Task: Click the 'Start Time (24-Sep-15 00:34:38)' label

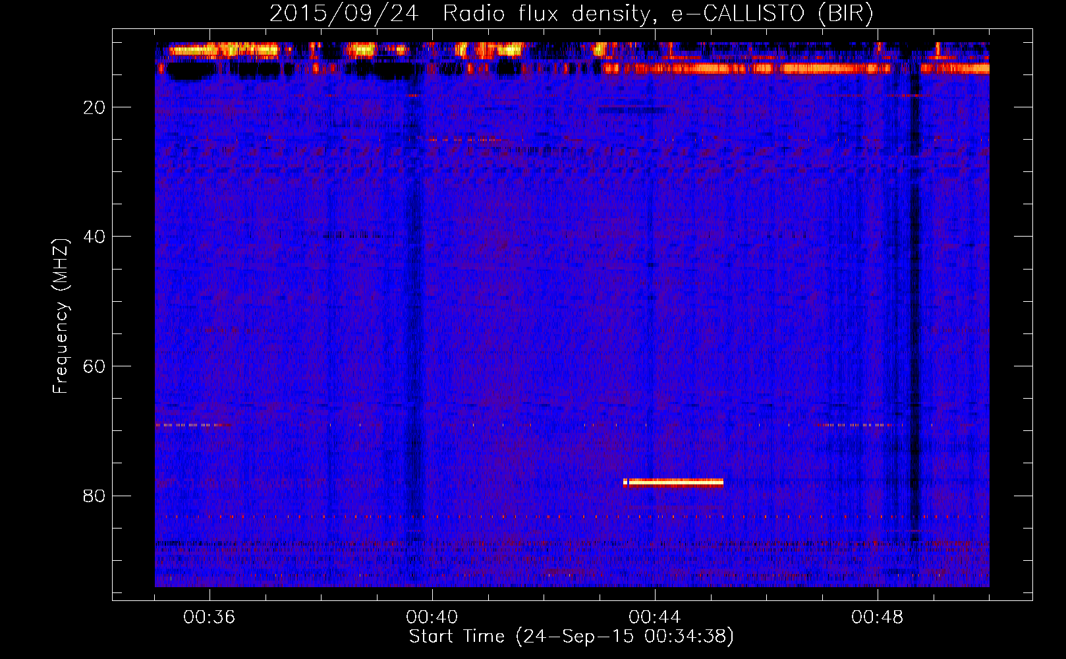Action: pyautogui.click(x=571, y=637)
